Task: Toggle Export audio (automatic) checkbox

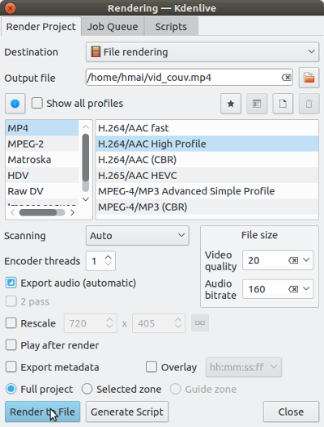Action: pos(11,283)
